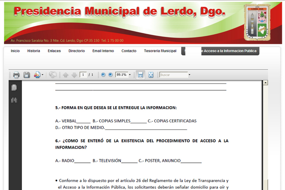Expand the email/share tool dropdown arrow
Viewport: 285px width, 190px height.
[x=43, y=75]
